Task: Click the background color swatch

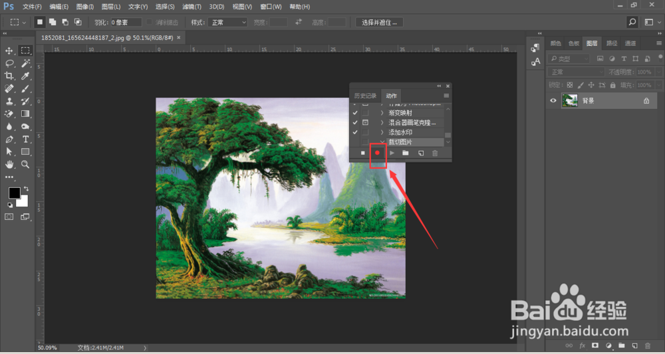Action: [x=24, y=203]
